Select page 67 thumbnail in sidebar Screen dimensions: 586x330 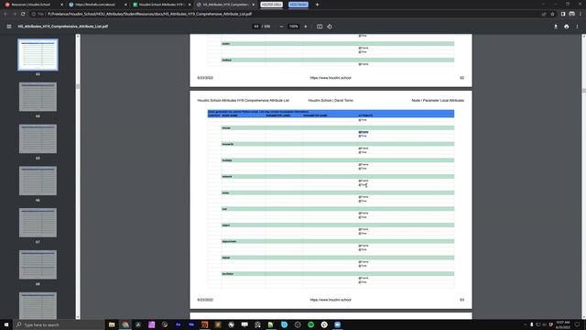tap(38, 223)
